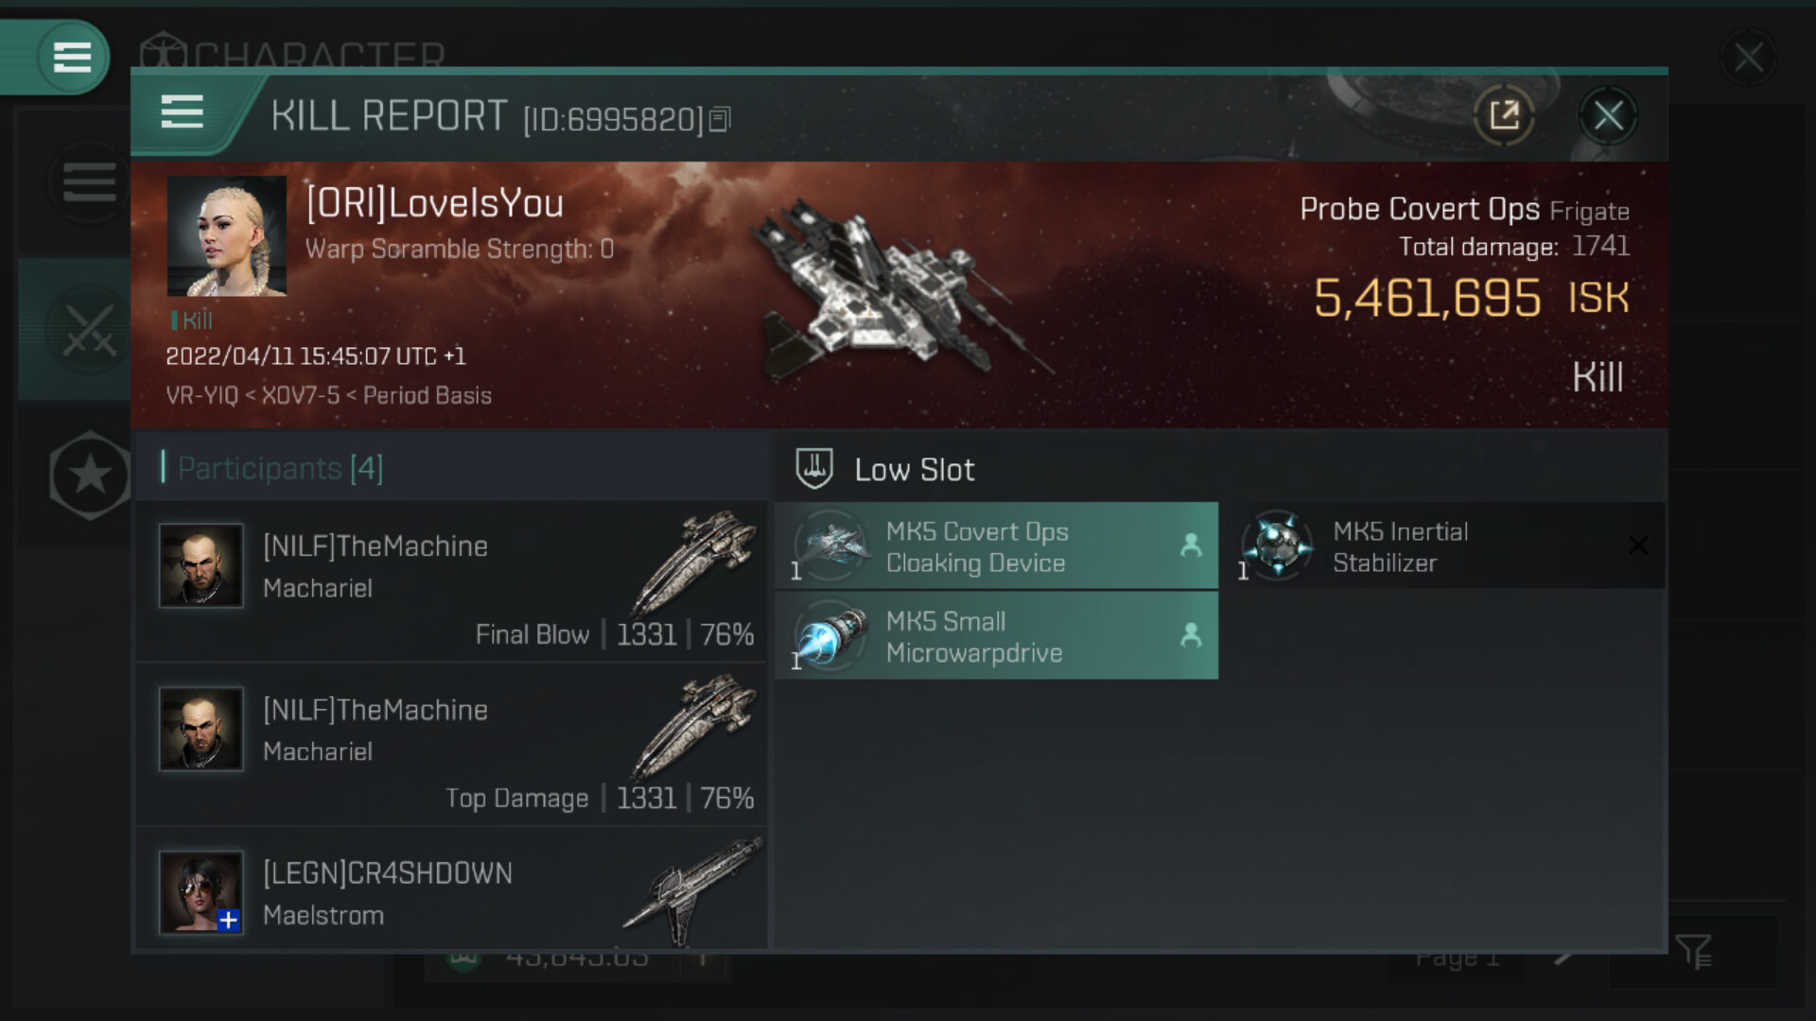Select MK5 Covert Ops Cloaking Device item

click(x=996, y=546)
